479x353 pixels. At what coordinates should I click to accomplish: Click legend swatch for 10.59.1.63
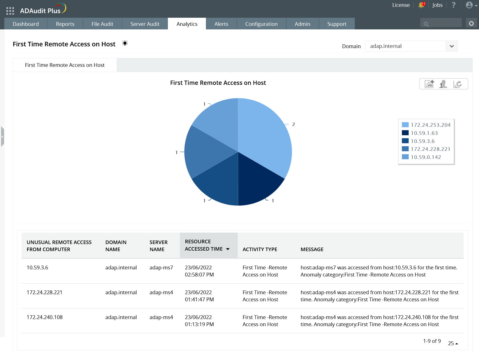pos(405,133)
